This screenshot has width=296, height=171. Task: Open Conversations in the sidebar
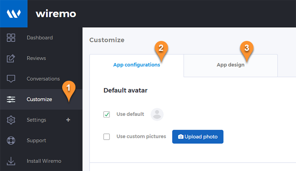(41, 79)
